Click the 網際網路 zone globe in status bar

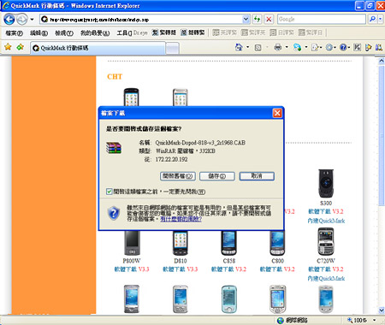pyautogui.click(x=281, y=321)
